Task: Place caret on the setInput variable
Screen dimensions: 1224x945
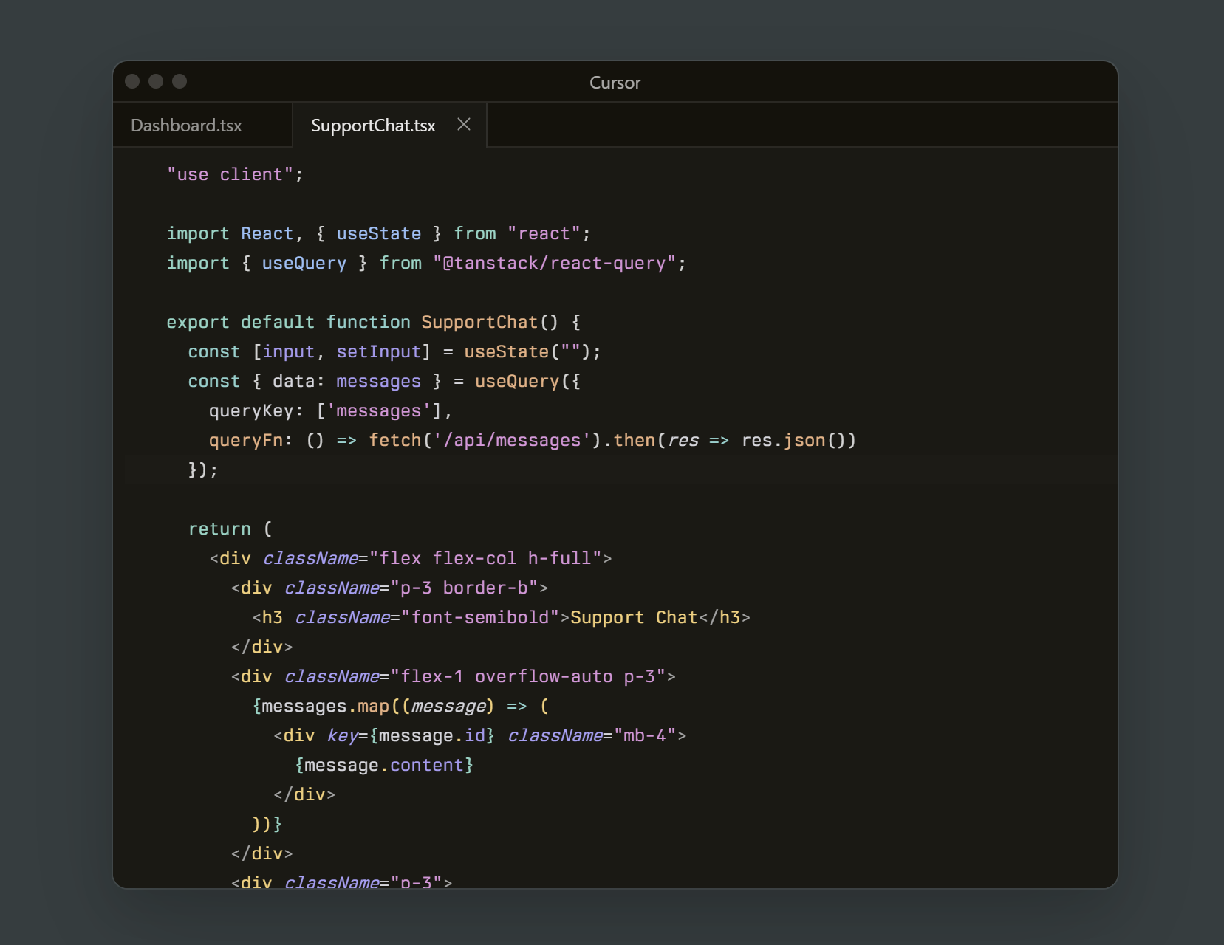Action: coord(379,352)
